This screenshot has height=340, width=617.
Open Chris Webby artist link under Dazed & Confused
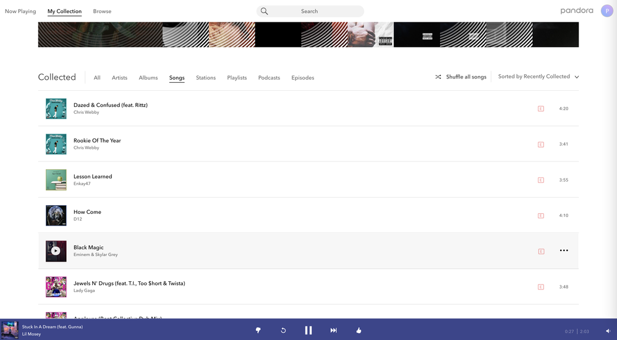click(86, 113)
